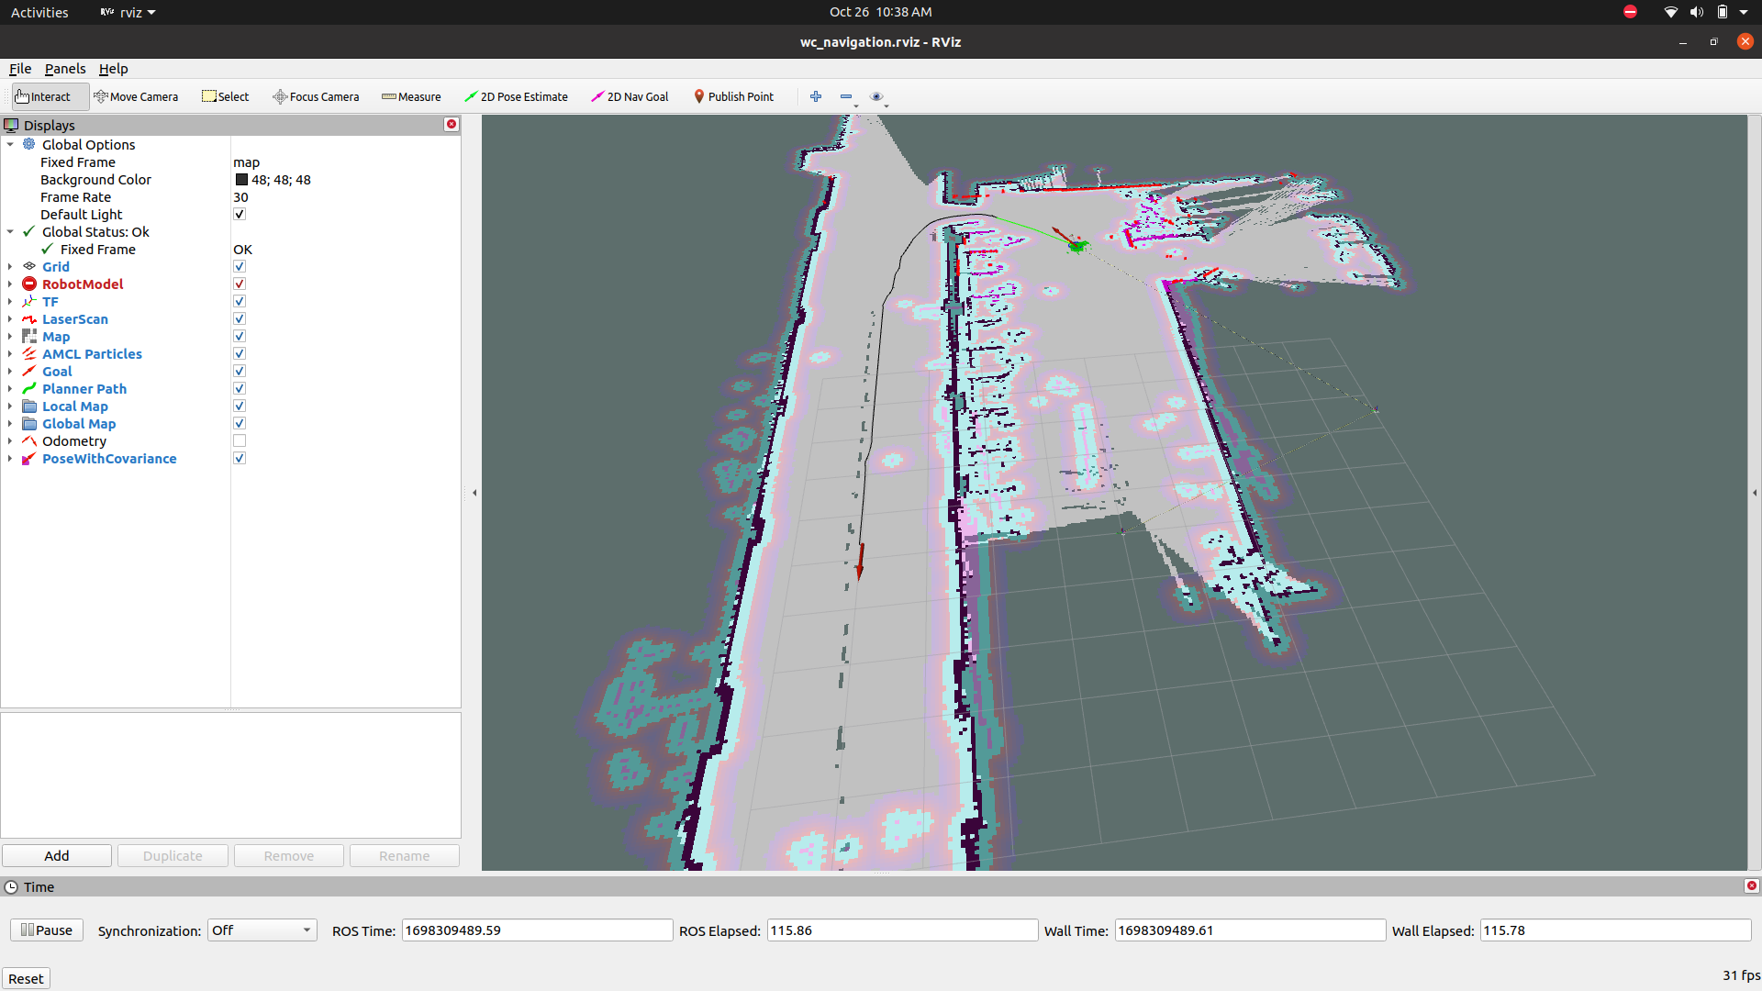
Task: Click the Frame Rate value 30
Action: tap(240, 196)
